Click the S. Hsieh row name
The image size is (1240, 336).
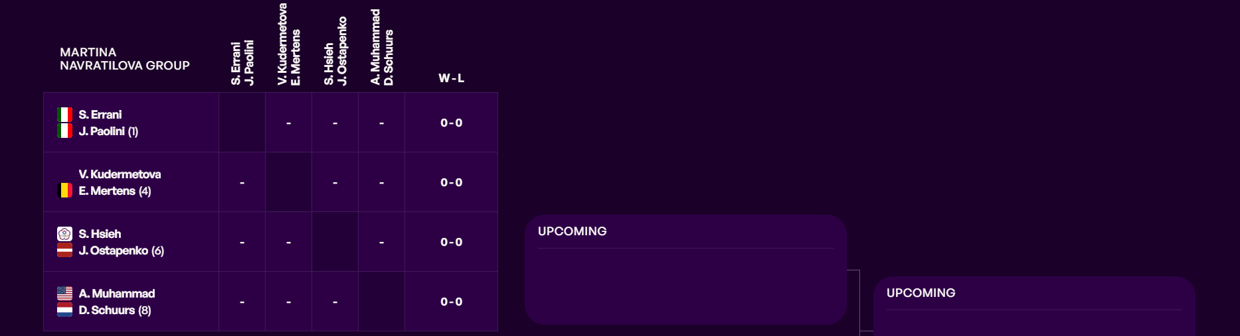coord(100,234)
